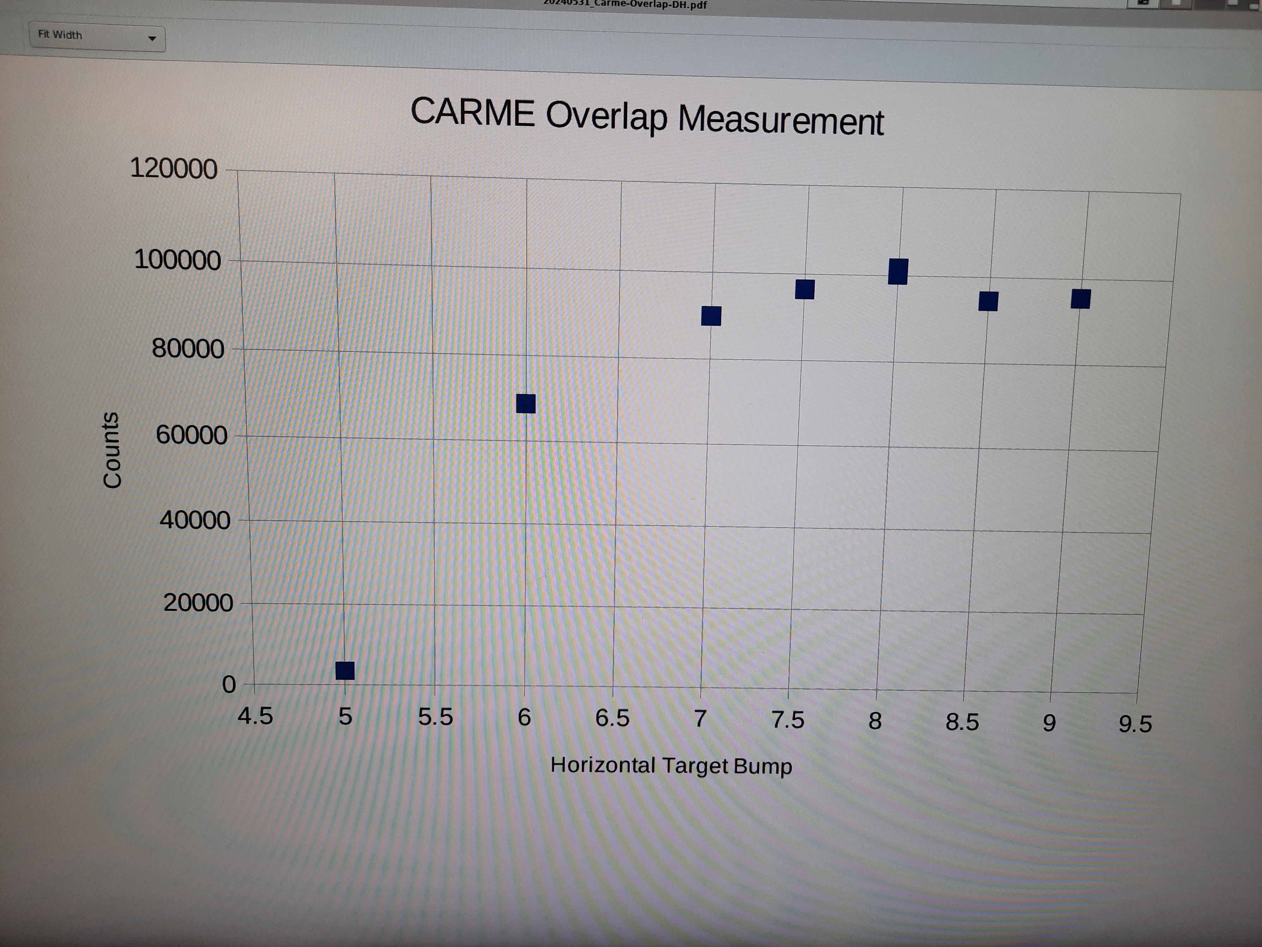
Task: Click the data point at bump 6
Action: click(x=525, y=403)
